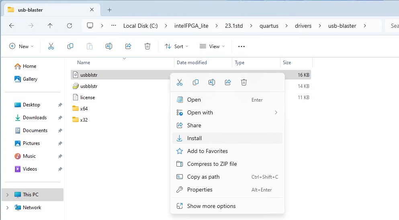The image size is (399, 220).
Task: Click the Cut icon in the toolbar
Action: (51, 46)
